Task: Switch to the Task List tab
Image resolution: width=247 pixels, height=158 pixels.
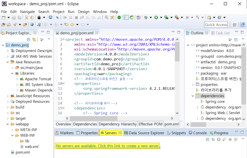Action: tap(221, 33)
